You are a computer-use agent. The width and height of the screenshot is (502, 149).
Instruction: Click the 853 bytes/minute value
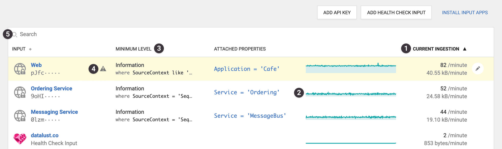click(446, 143)
